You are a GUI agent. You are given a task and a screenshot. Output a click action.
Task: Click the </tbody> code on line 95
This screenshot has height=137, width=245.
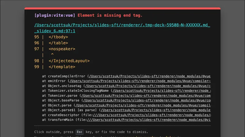58,37
